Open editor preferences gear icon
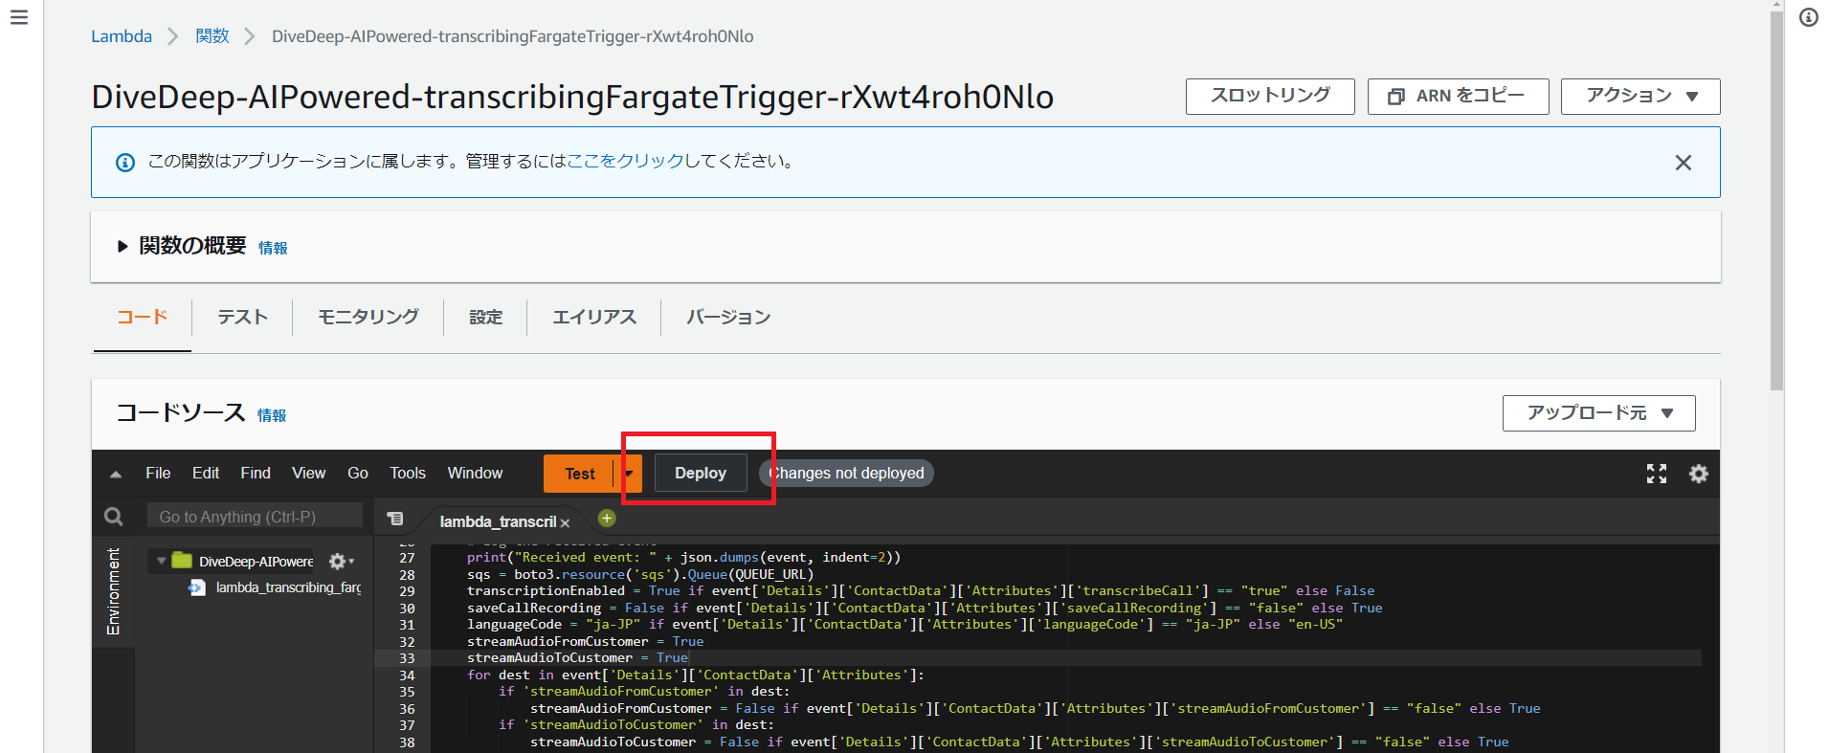The image size is (1829, 753). pos(1698,474)
